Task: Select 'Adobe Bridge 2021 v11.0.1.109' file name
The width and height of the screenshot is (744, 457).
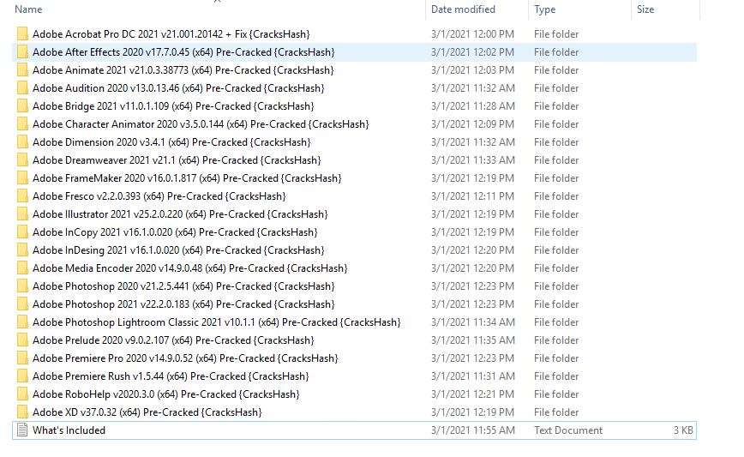Action: 173,106
